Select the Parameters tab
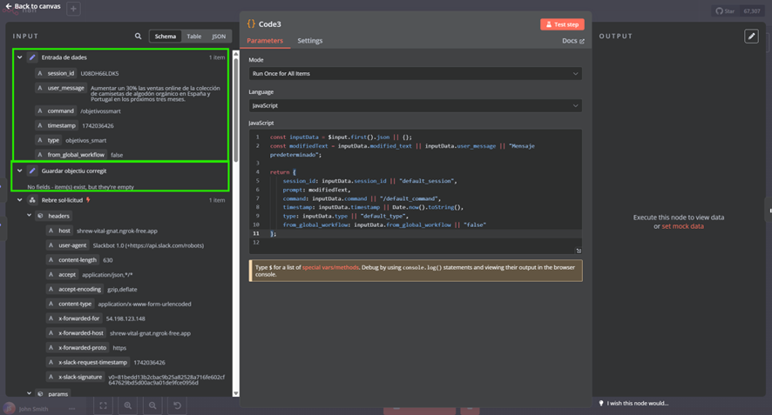Image resolution: width=772 pixels, height=415 pixels. click(x=265, y=41)
